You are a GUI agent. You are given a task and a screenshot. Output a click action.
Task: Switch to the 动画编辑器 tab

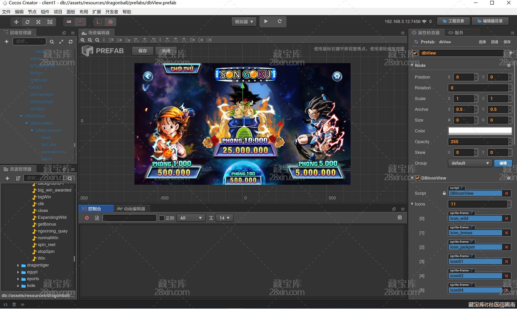point(131,209)
